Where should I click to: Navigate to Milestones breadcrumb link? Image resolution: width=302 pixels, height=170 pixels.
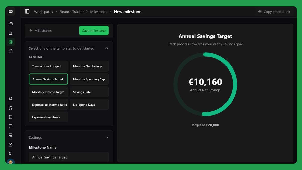[x=99, y=12]
